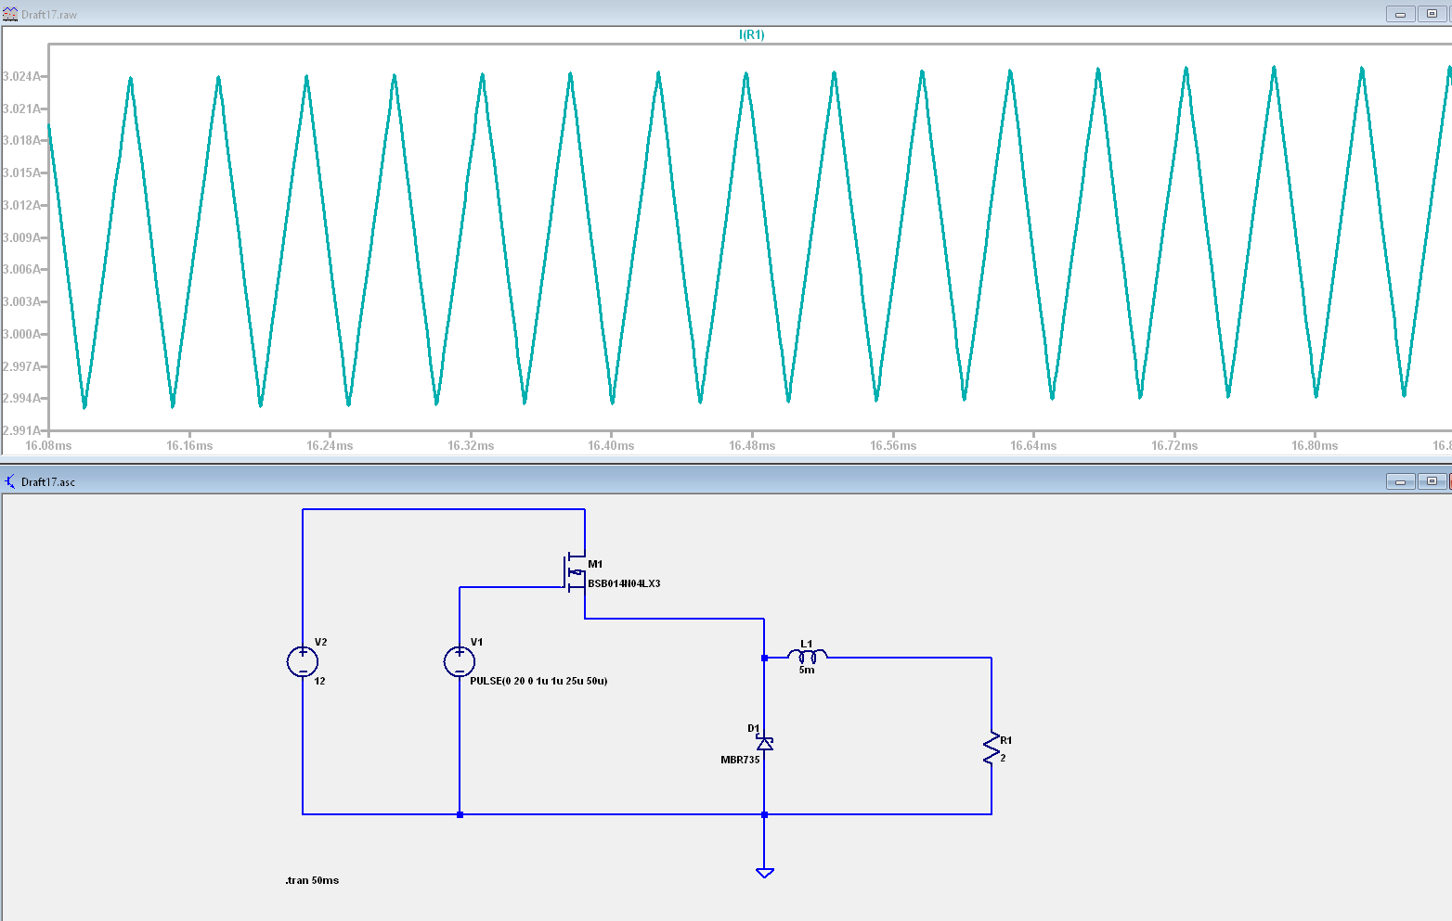Click the R1 reference designator
The image size is (1452, 921).
pos(1006,740)
